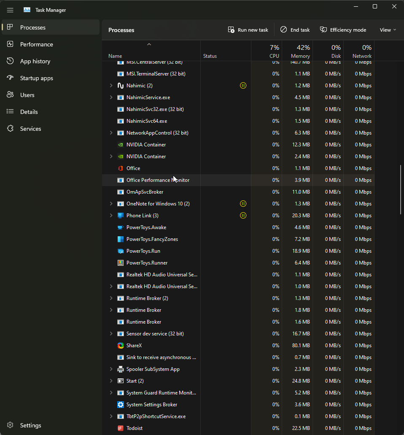Image resolution: width=404 pixels, height=435 pixels.
Task: Open the View dropdown menu
Action: 388,30
